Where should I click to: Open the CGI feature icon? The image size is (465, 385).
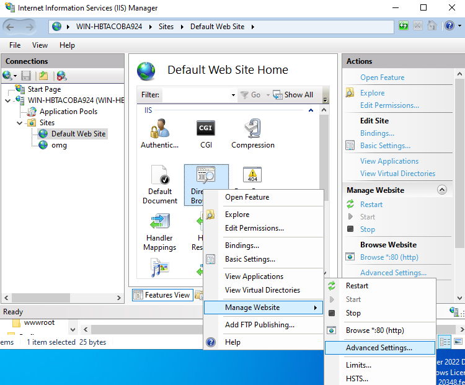coord(206,128)
